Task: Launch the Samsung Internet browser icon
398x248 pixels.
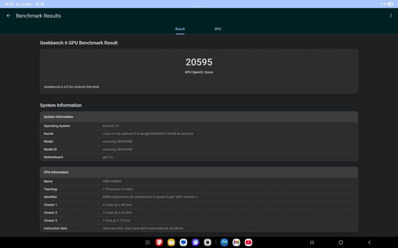Action: coord(195,242)
